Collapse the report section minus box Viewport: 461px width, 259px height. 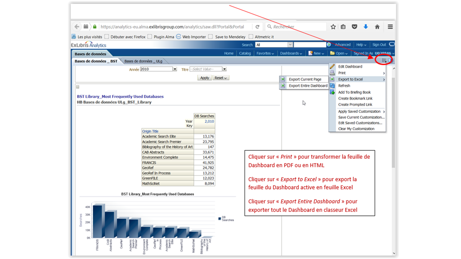(x=78, y=87)
